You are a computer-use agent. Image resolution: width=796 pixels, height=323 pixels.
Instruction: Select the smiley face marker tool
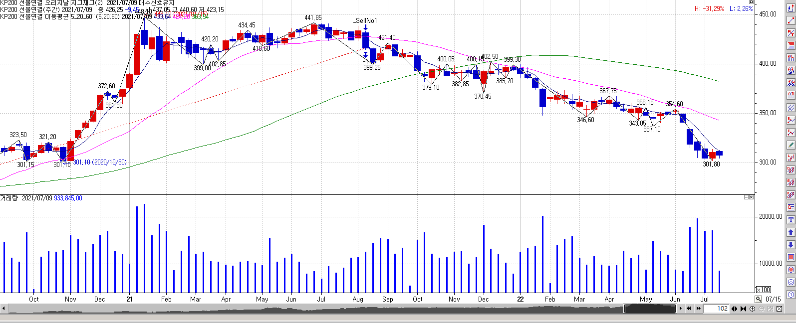coord(791,282)
